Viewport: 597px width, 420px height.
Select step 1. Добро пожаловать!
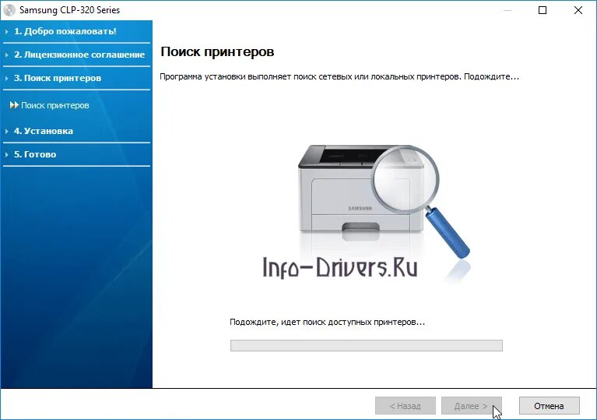point(65,31)
